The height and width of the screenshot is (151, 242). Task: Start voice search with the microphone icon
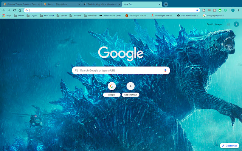click(x=165, y=71)
